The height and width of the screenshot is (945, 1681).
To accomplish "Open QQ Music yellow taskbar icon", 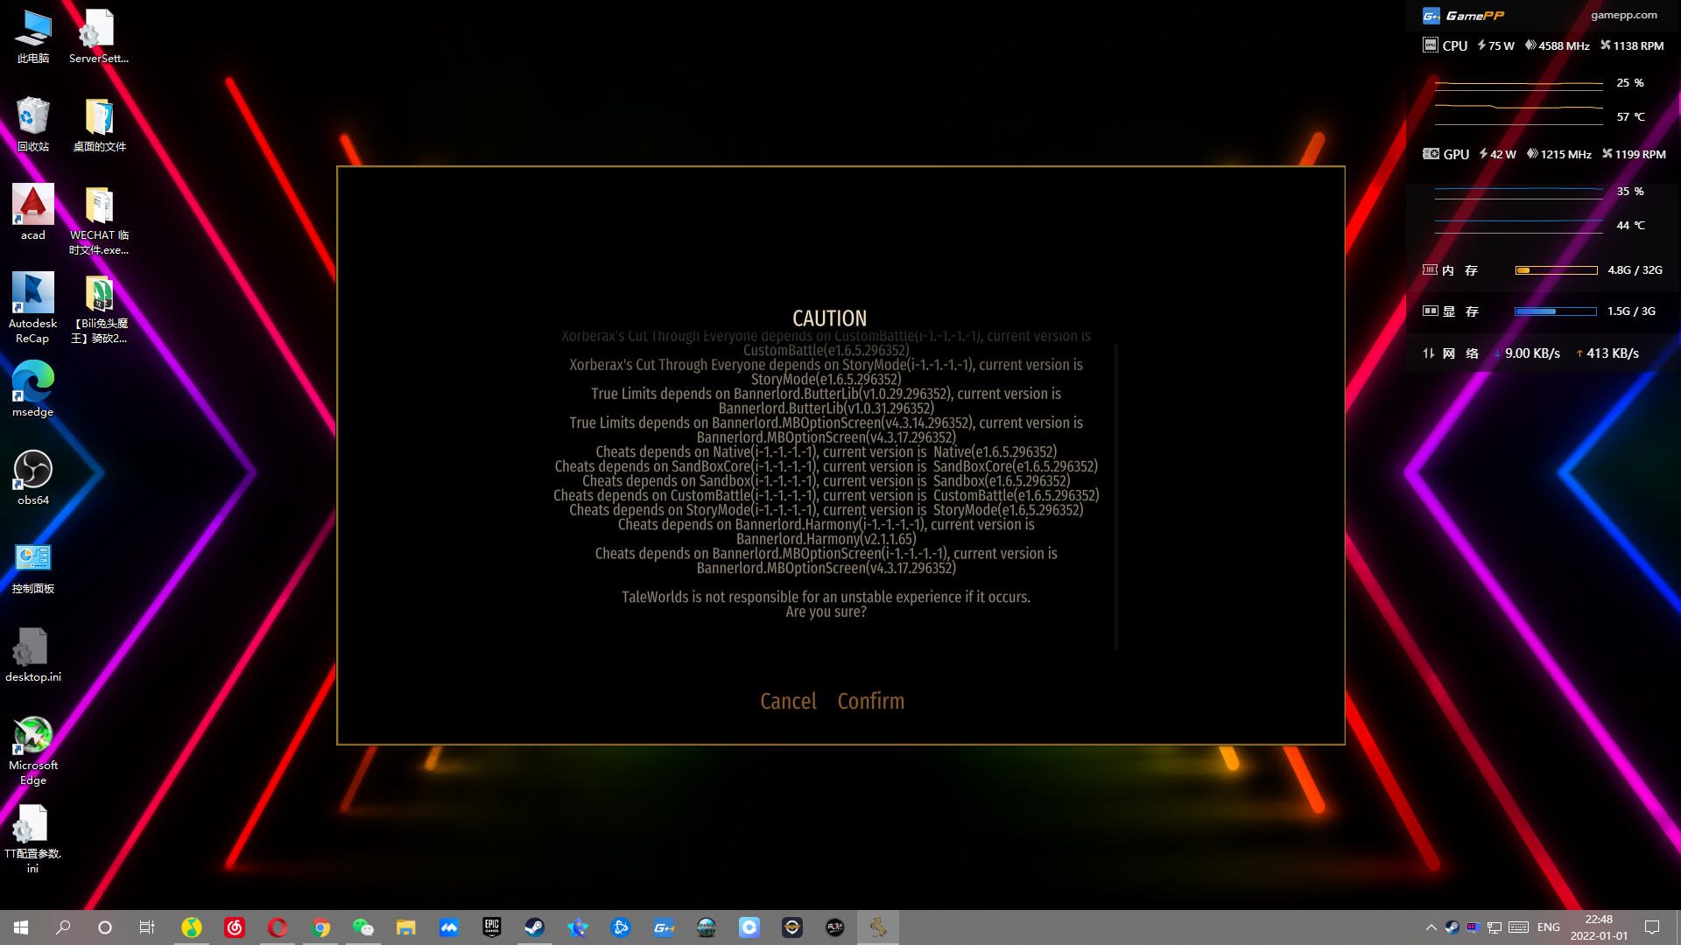I will [192, 927].
